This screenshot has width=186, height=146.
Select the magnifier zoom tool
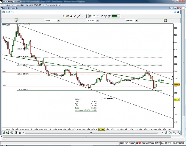pyautogui.click(x=71, y=16)
